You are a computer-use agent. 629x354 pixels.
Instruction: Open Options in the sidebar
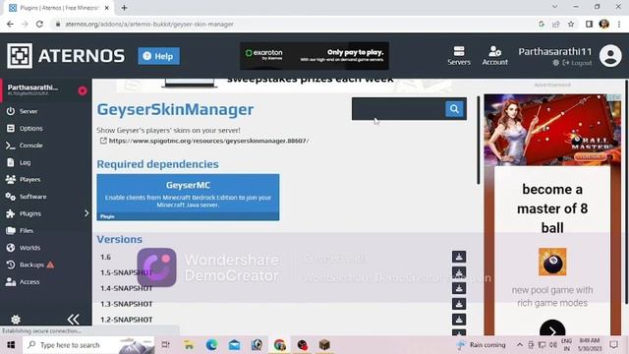pos(30,129)
